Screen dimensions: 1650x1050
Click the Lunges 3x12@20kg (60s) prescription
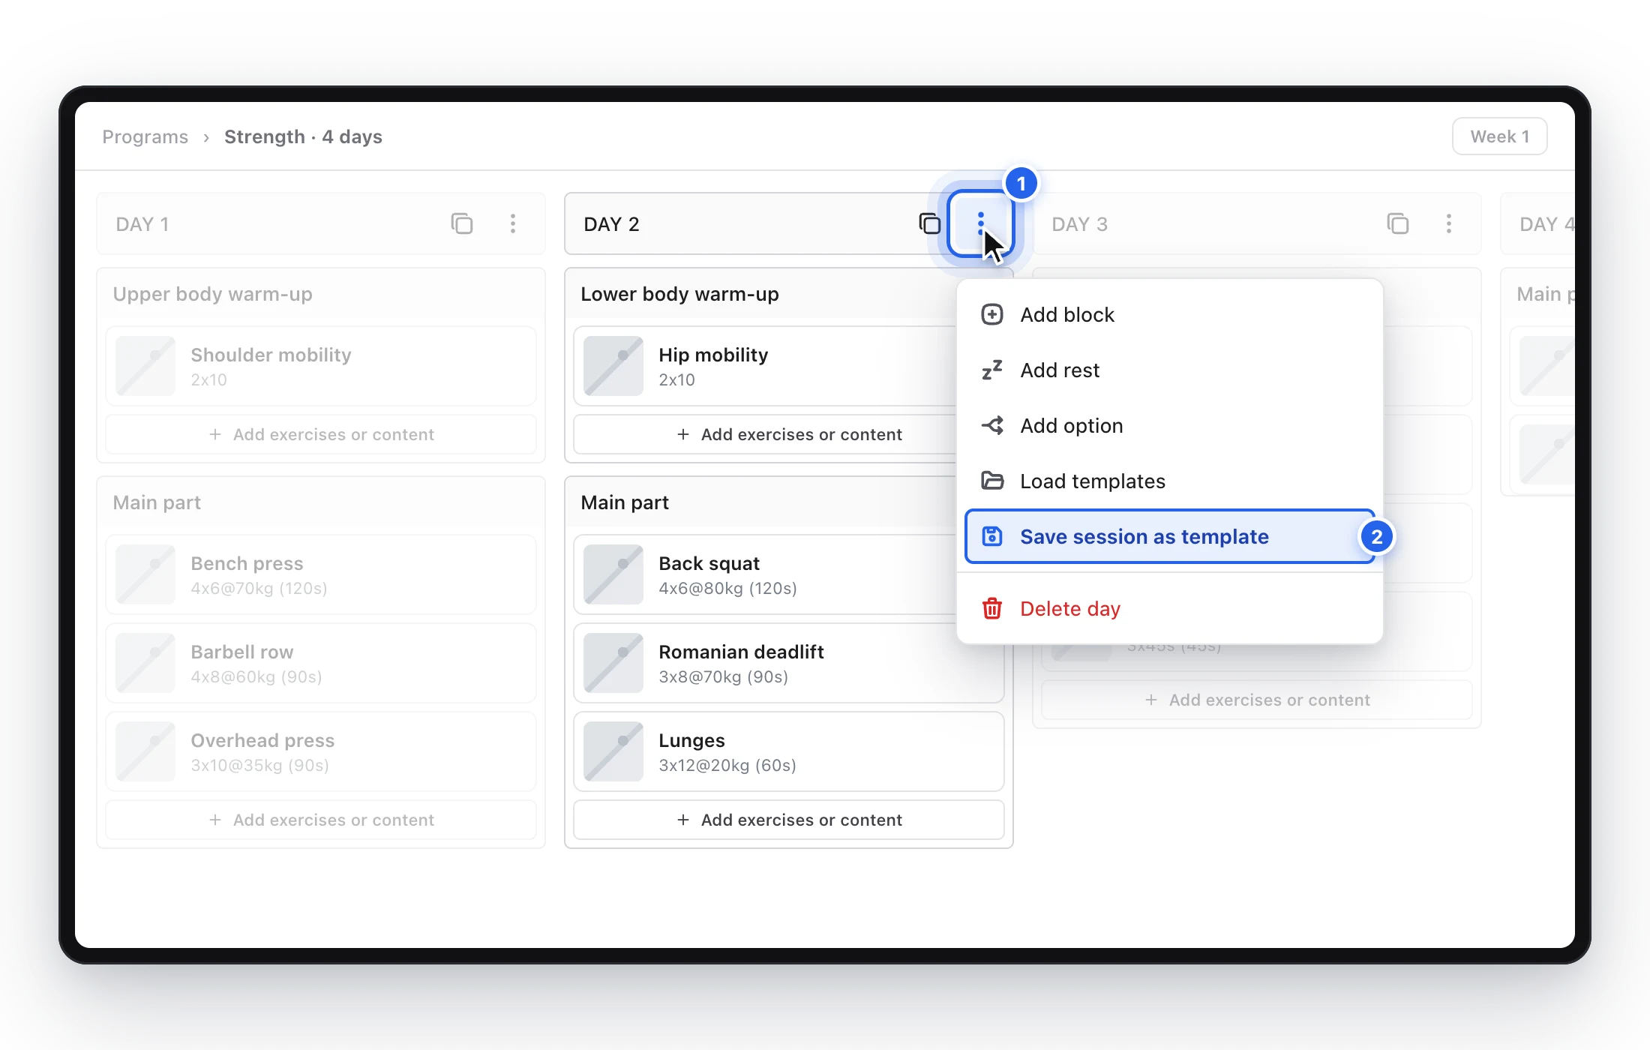click(x=727, y=766)
